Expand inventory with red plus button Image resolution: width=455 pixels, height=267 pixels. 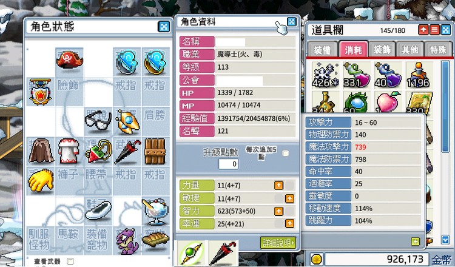(x=423, y=30)
